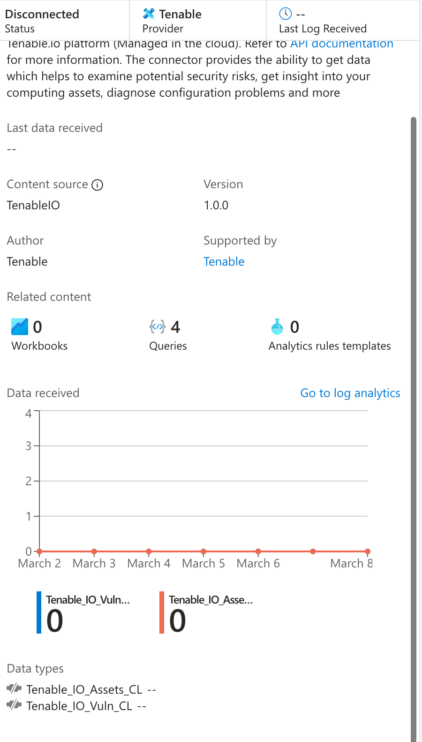Select the Tenable_IO_Vuln... legend label
The image size is (422, 742).
pos(88,600)
